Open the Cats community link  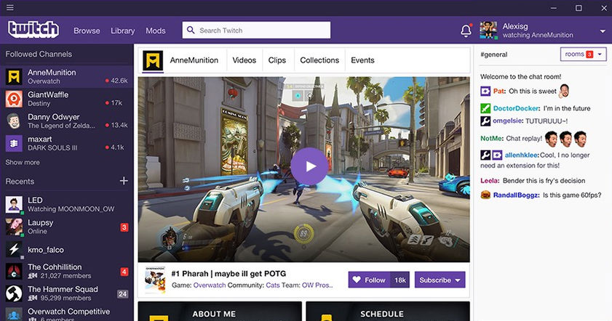point(273,285)
